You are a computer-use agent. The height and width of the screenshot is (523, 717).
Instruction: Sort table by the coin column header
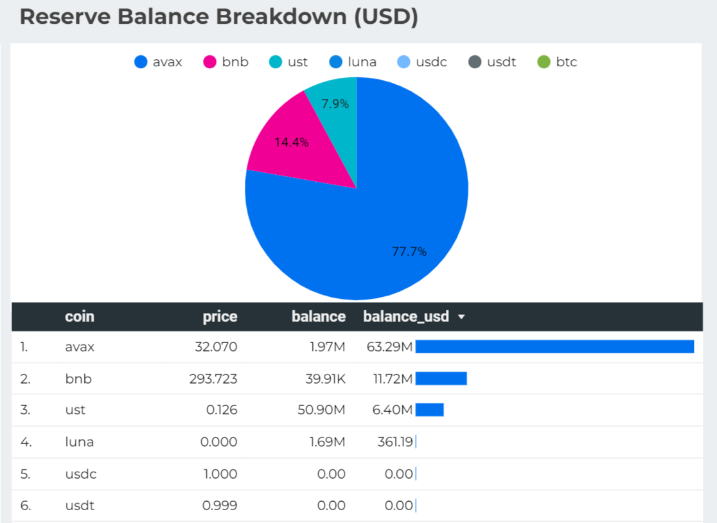pos(80,317)
